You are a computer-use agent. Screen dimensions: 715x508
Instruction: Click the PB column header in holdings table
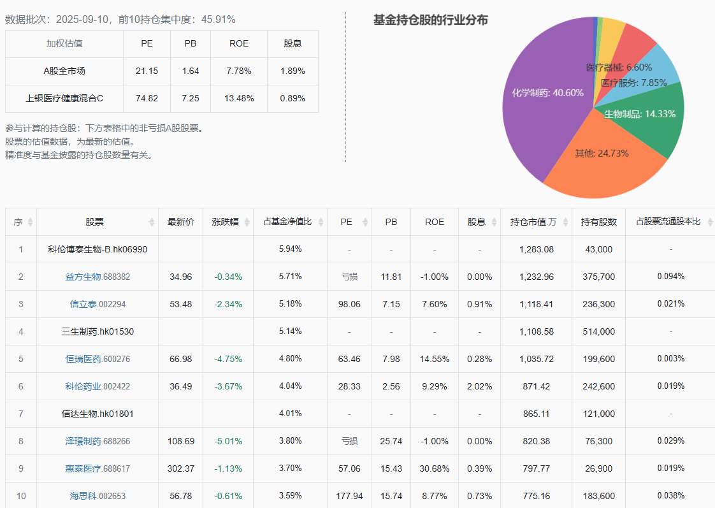[x=391, y=222]
